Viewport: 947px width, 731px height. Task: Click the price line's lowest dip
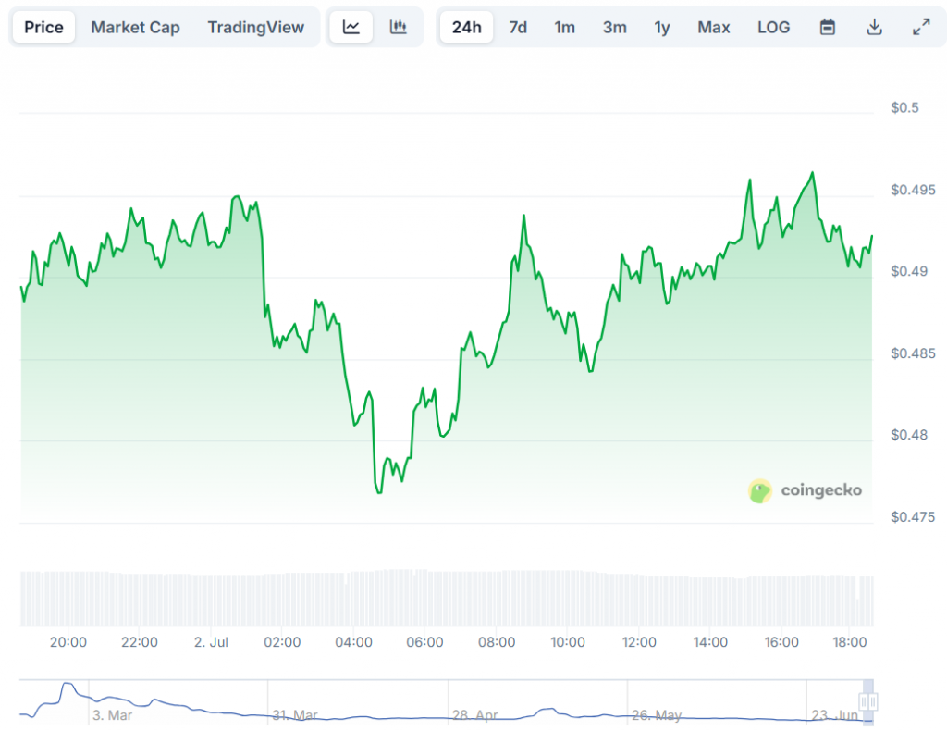point(379,491)
